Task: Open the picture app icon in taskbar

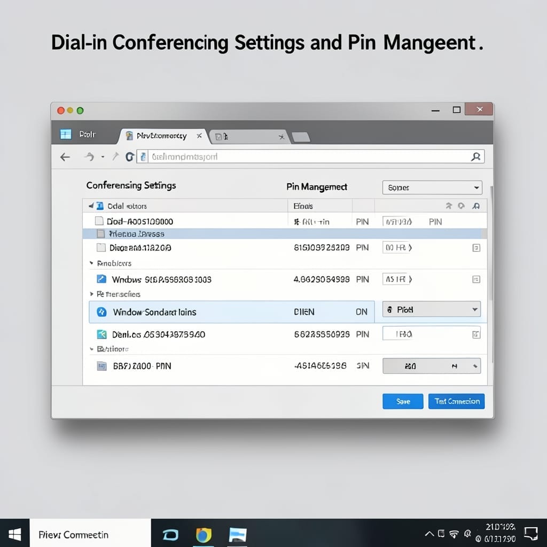Action: 238,535
